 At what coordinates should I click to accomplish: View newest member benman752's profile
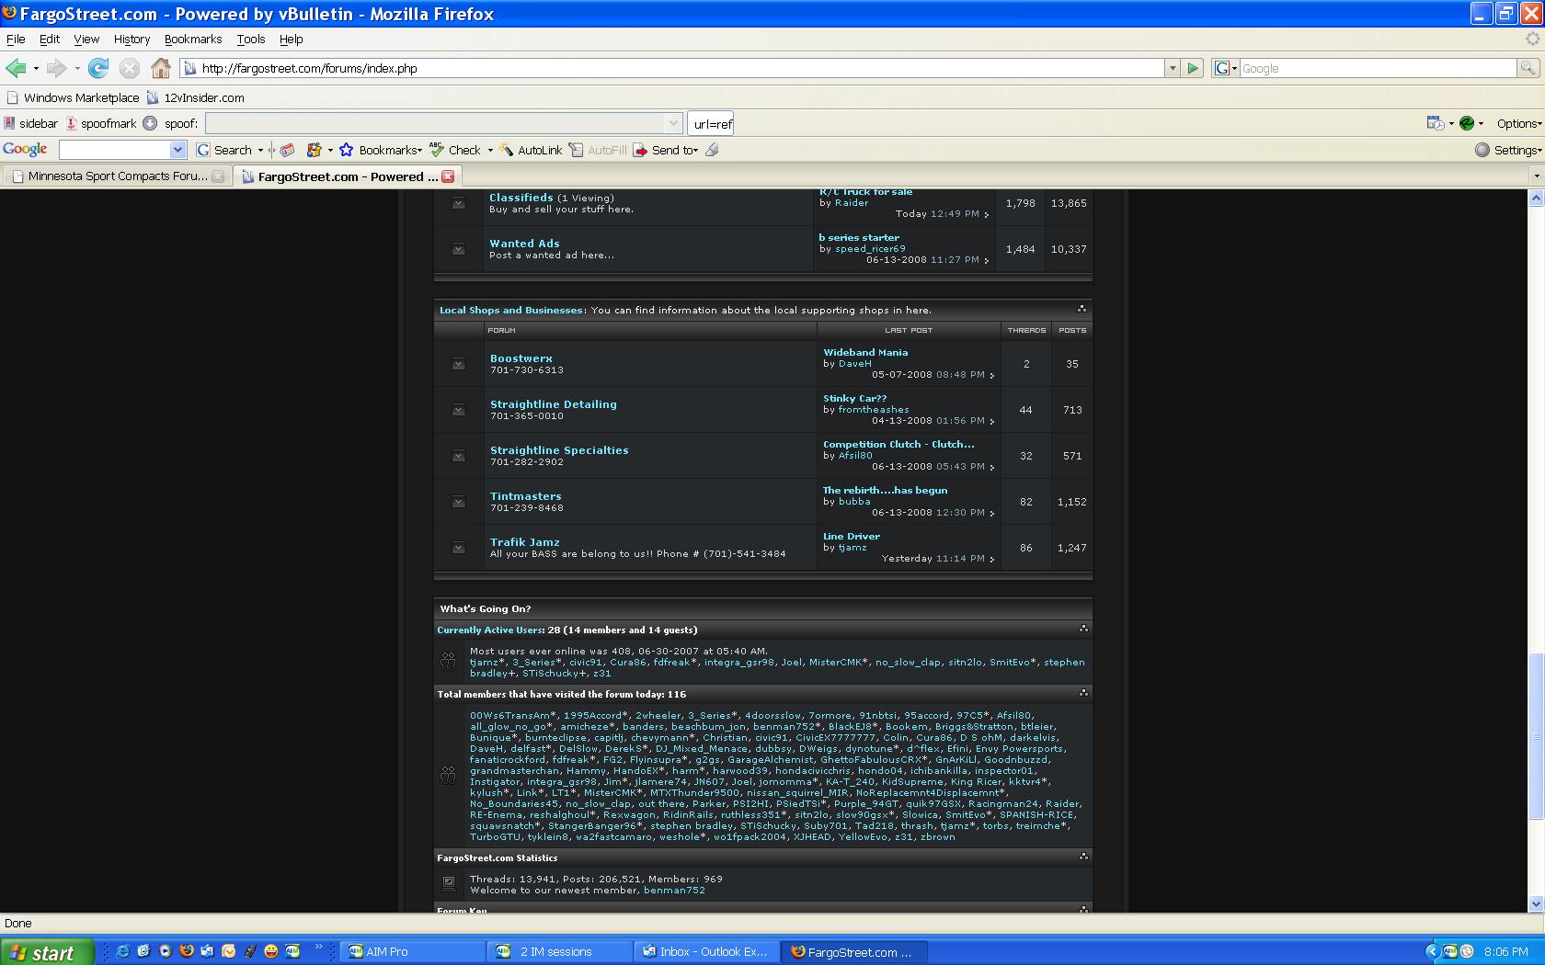pyautogui.click(x=674, y=890)
